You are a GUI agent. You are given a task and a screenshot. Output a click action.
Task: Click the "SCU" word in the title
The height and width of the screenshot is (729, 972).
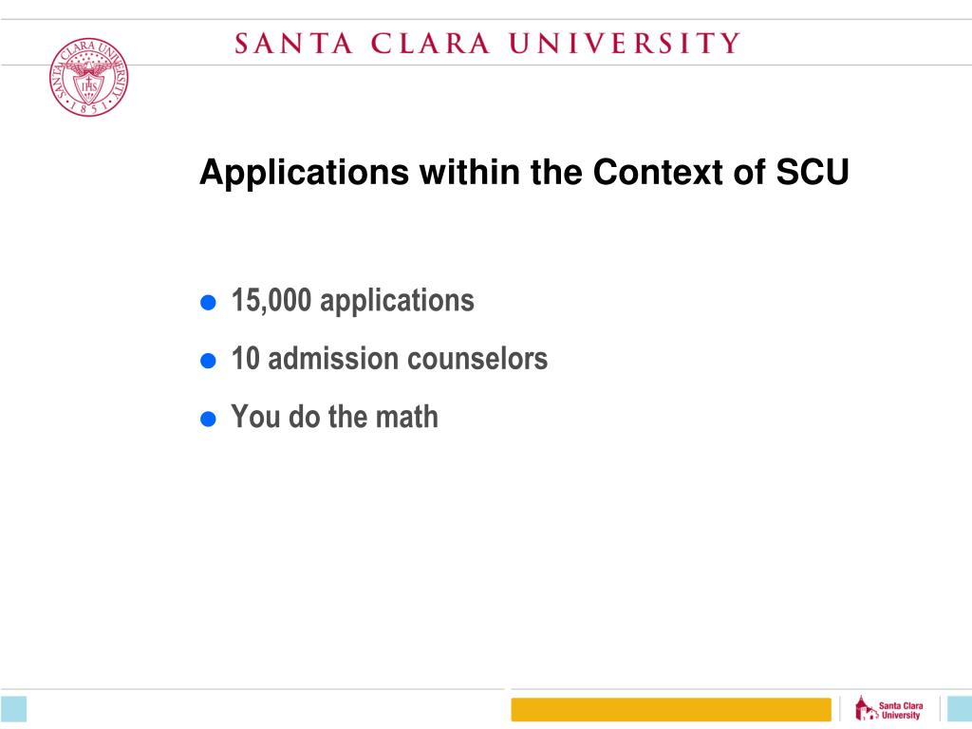pyautogui.click(x=813, y=172)
